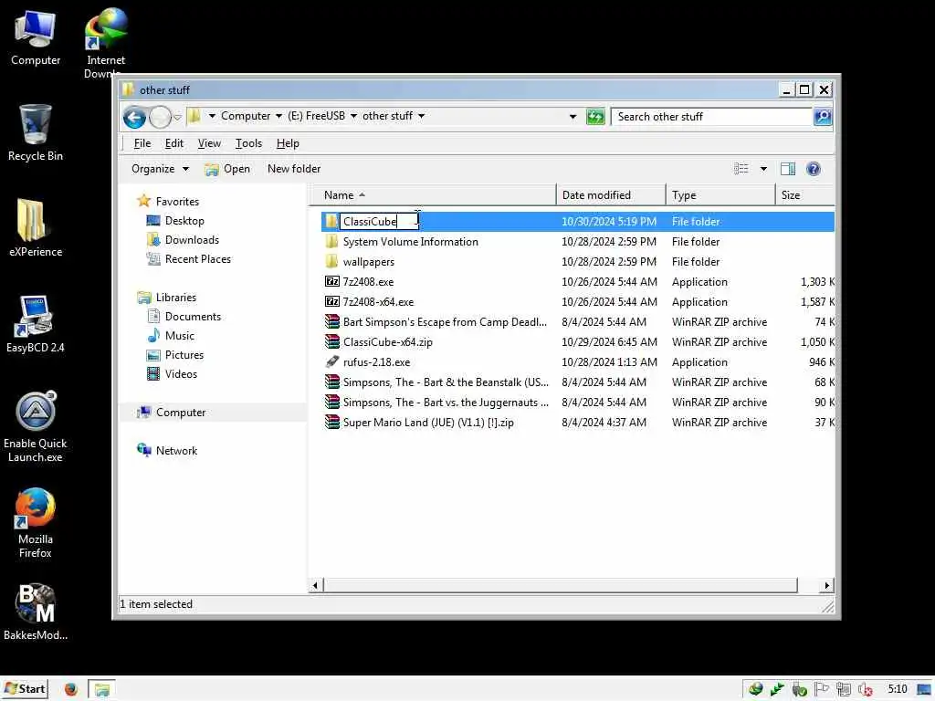Select the 7z2408.exe file icon
This screenshot has width=935, height=701.
(332, 281)
